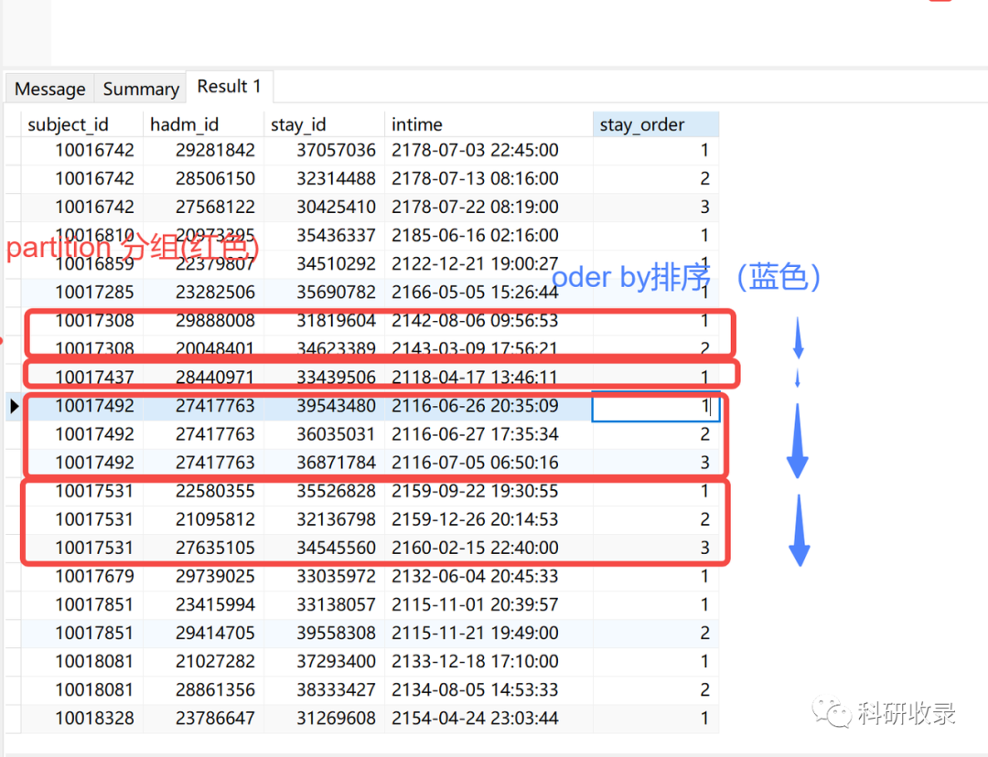Click stay_id cell 31819604
988x757 pixels.
pyautogui.click(x=324, y=321)
